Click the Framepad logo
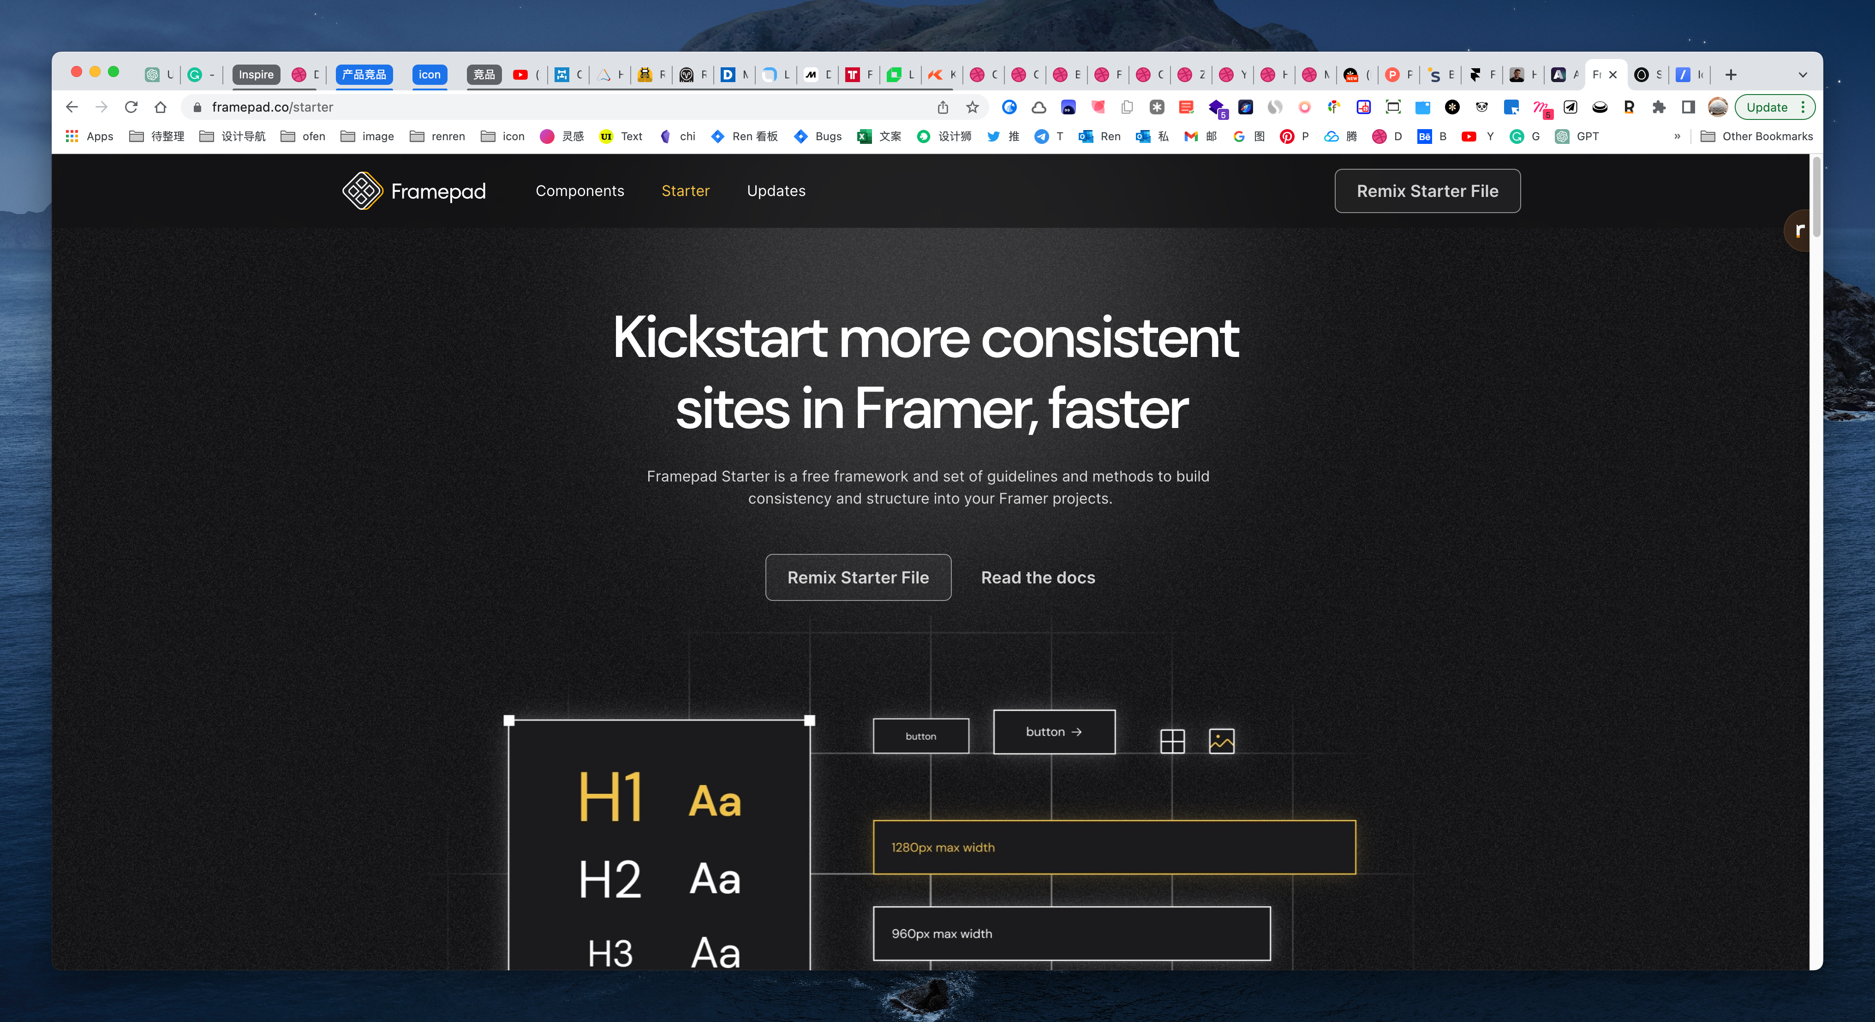 414,190
